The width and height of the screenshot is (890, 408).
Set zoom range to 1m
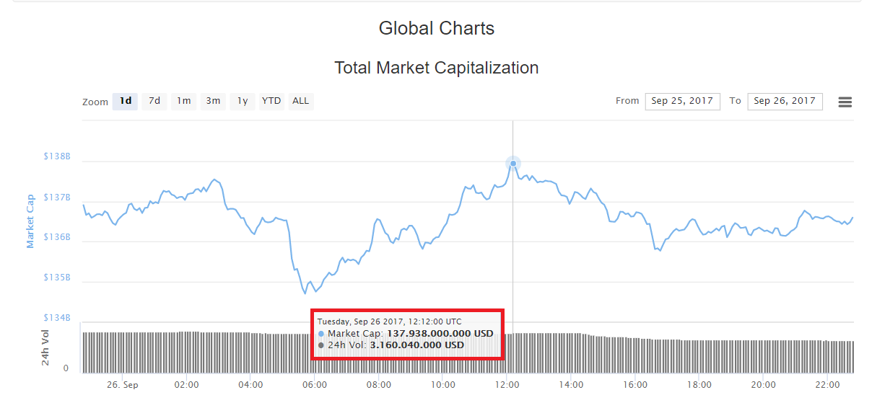click(184, 101)
